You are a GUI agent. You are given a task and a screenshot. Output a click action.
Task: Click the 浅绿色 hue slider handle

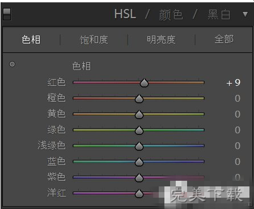tap(139, 146)
